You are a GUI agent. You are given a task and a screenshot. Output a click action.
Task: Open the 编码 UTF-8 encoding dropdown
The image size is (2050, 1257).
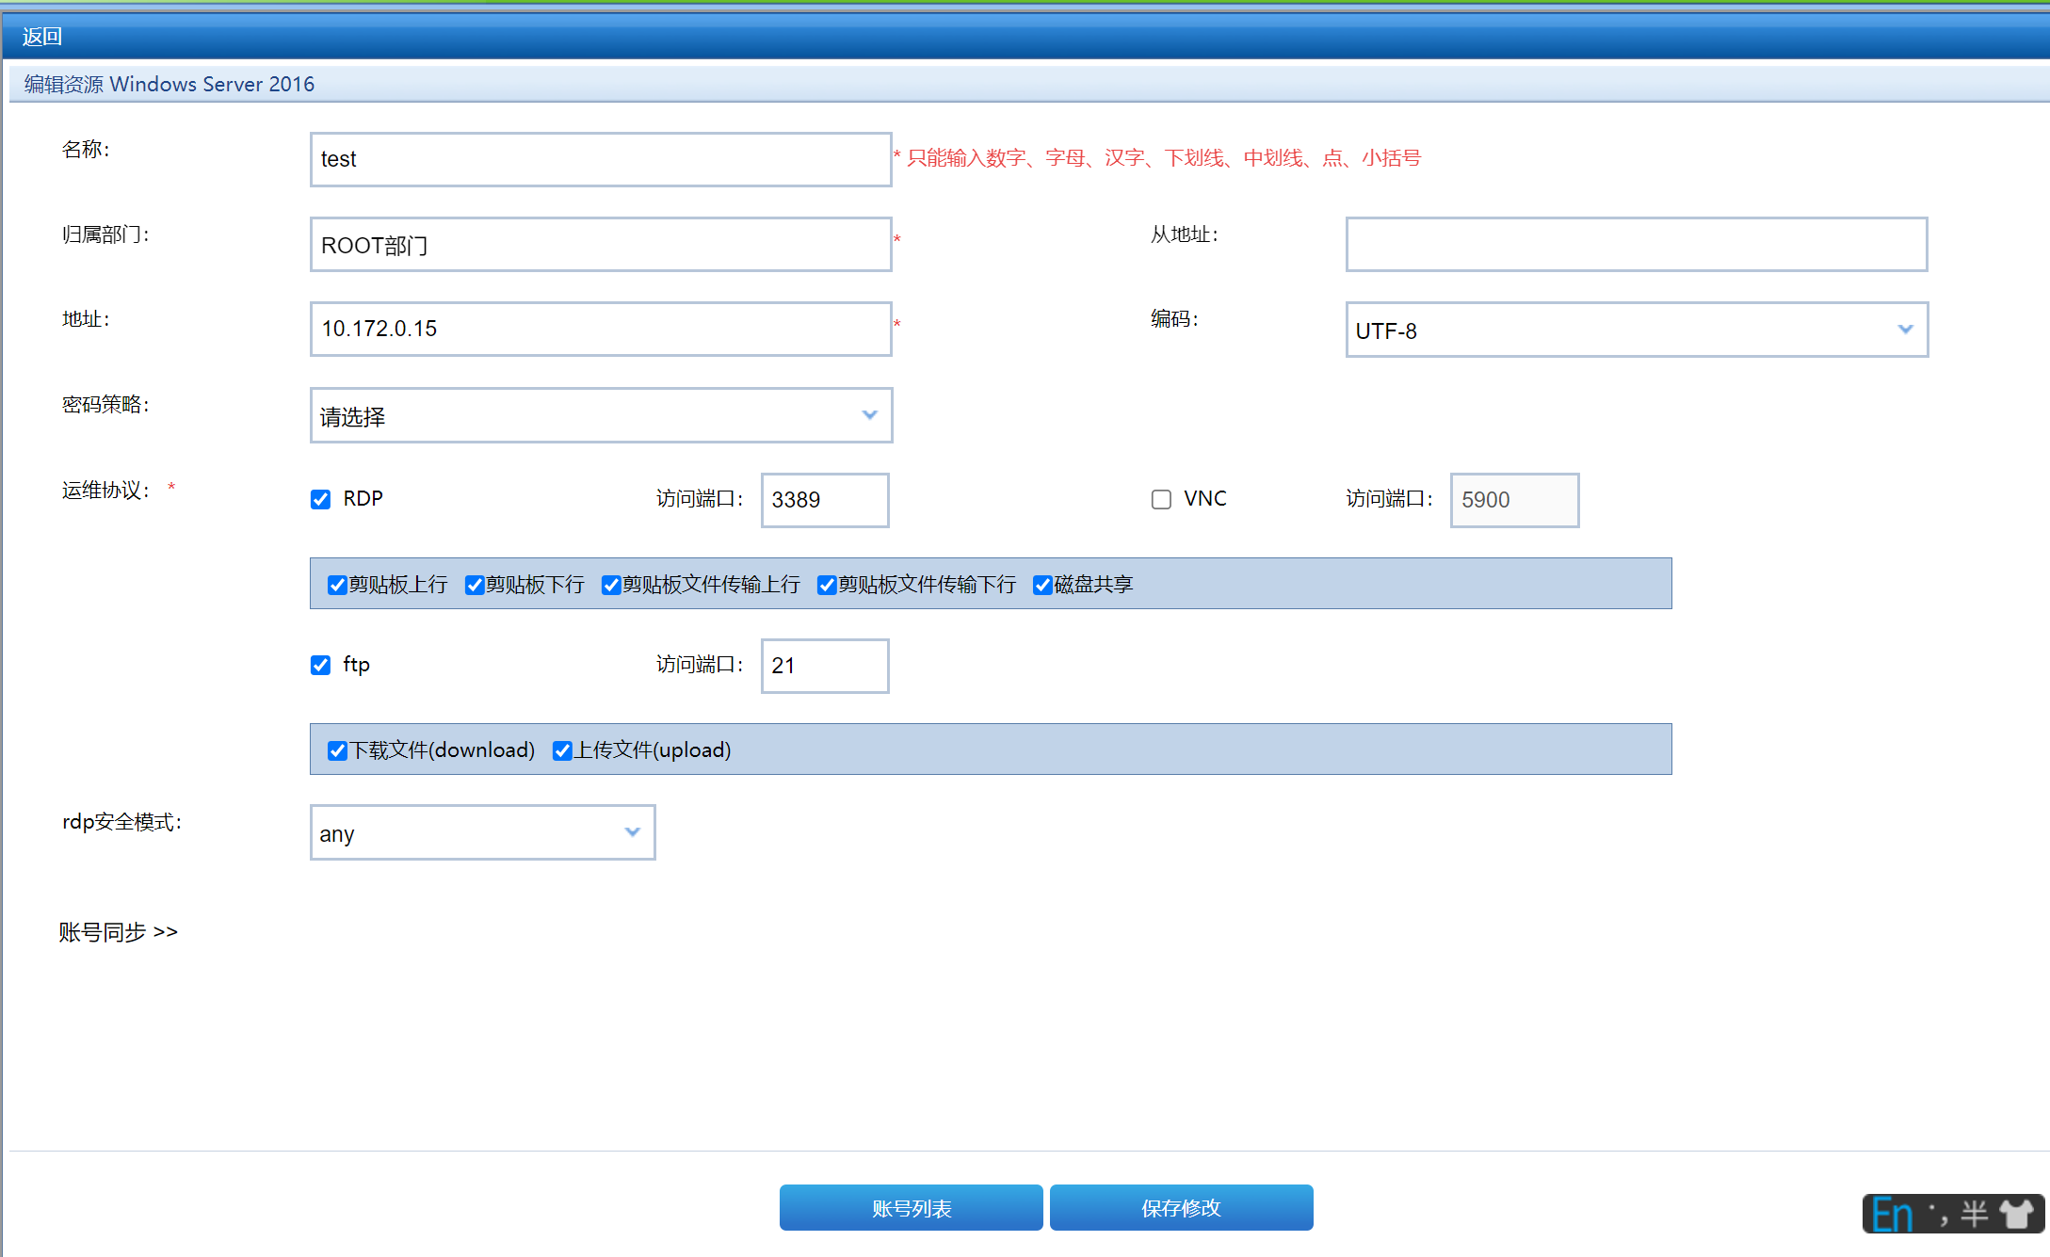pos(1636,330)
